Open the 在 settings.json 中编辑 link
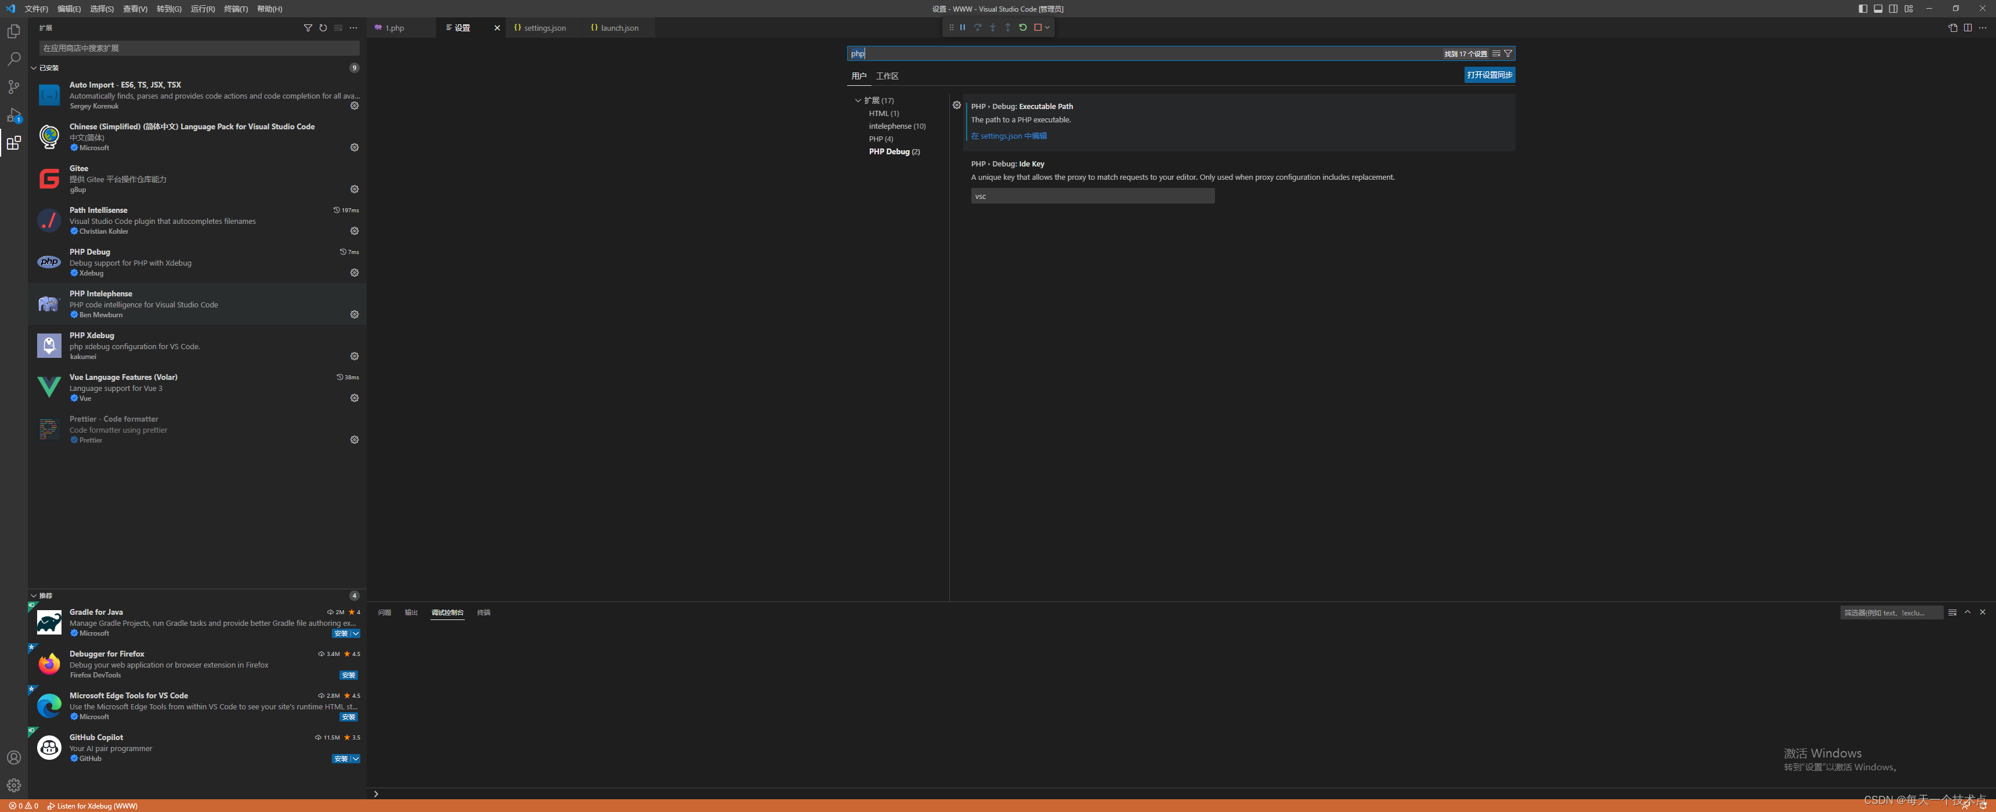 click(1009, 135)
